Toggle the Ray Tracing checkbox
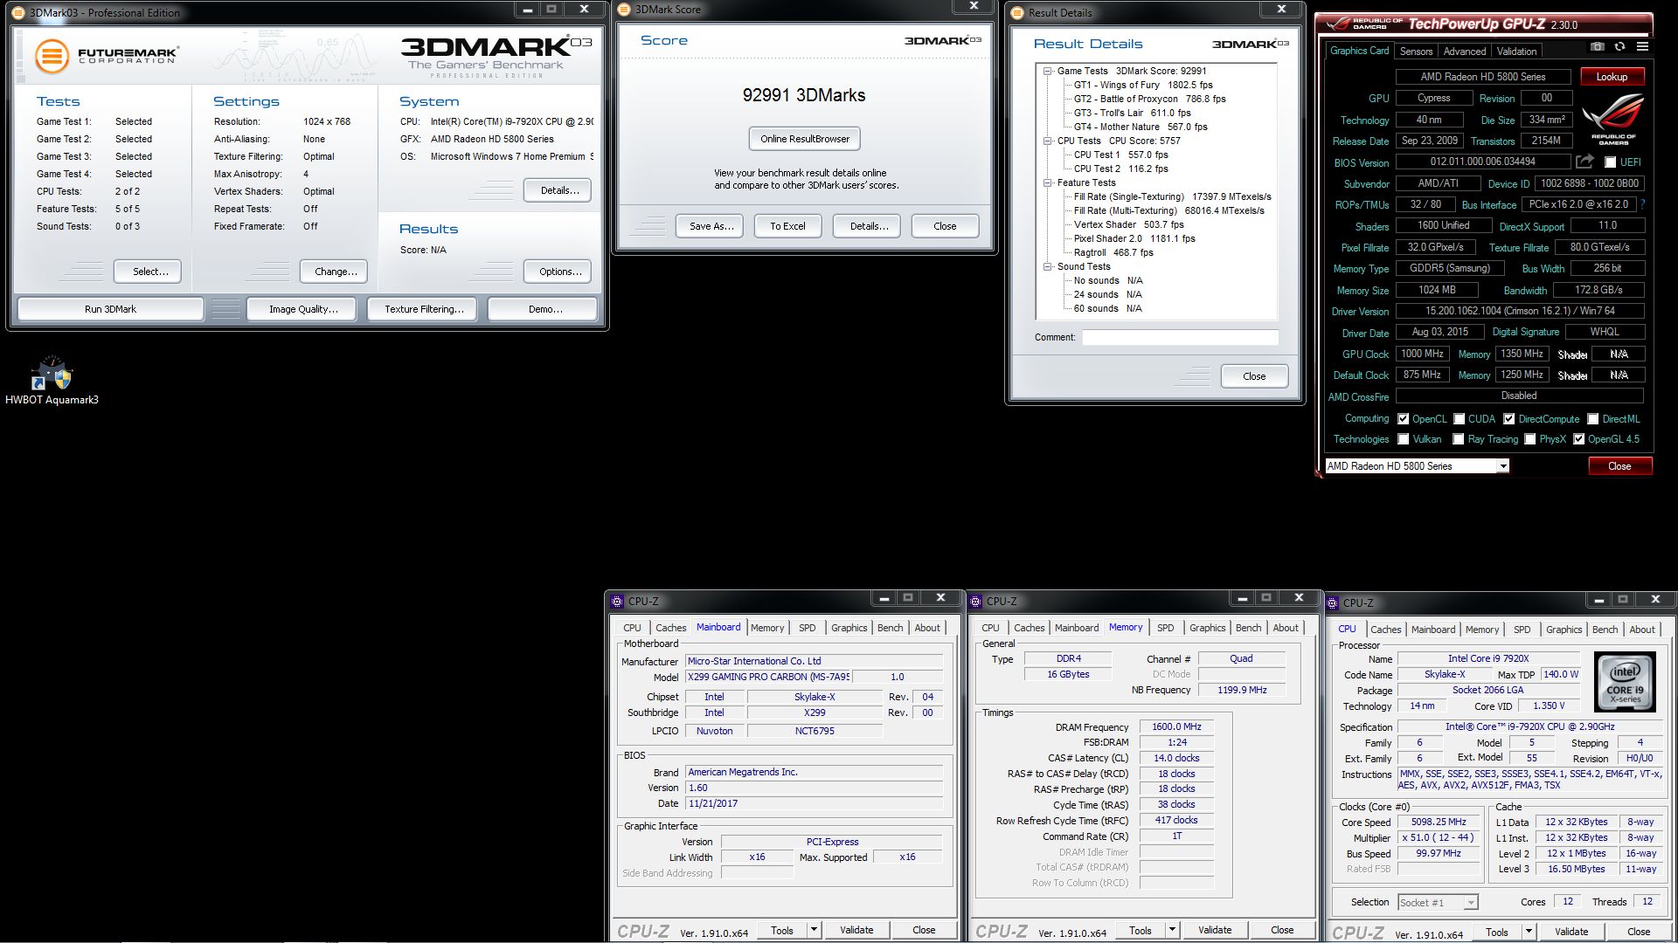This screenshot has width=1678, height=943. click(1458, 439)
